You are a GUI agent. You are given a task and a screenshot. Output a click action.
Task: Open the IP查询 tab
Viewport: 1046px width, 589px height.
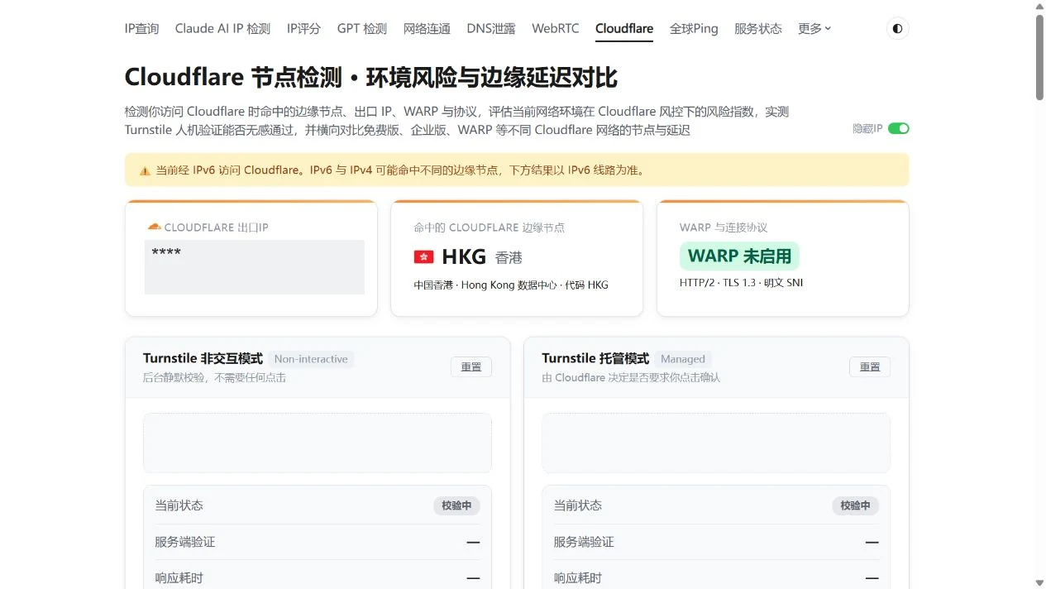[141, 28]
